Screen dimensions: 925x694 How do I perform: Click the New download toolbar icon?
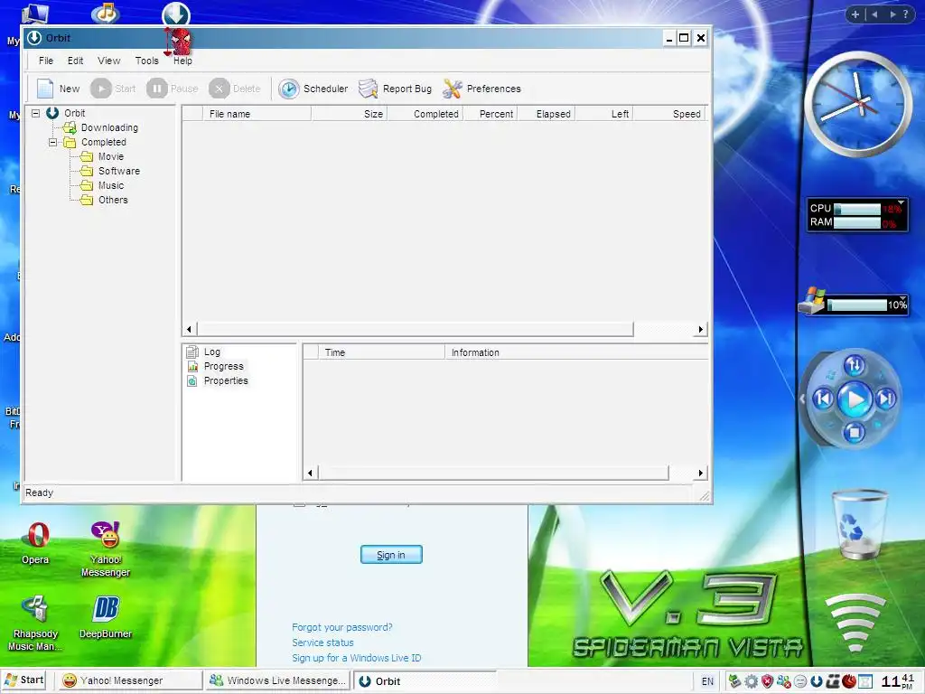pyautogui.click(x=45, y=89)
